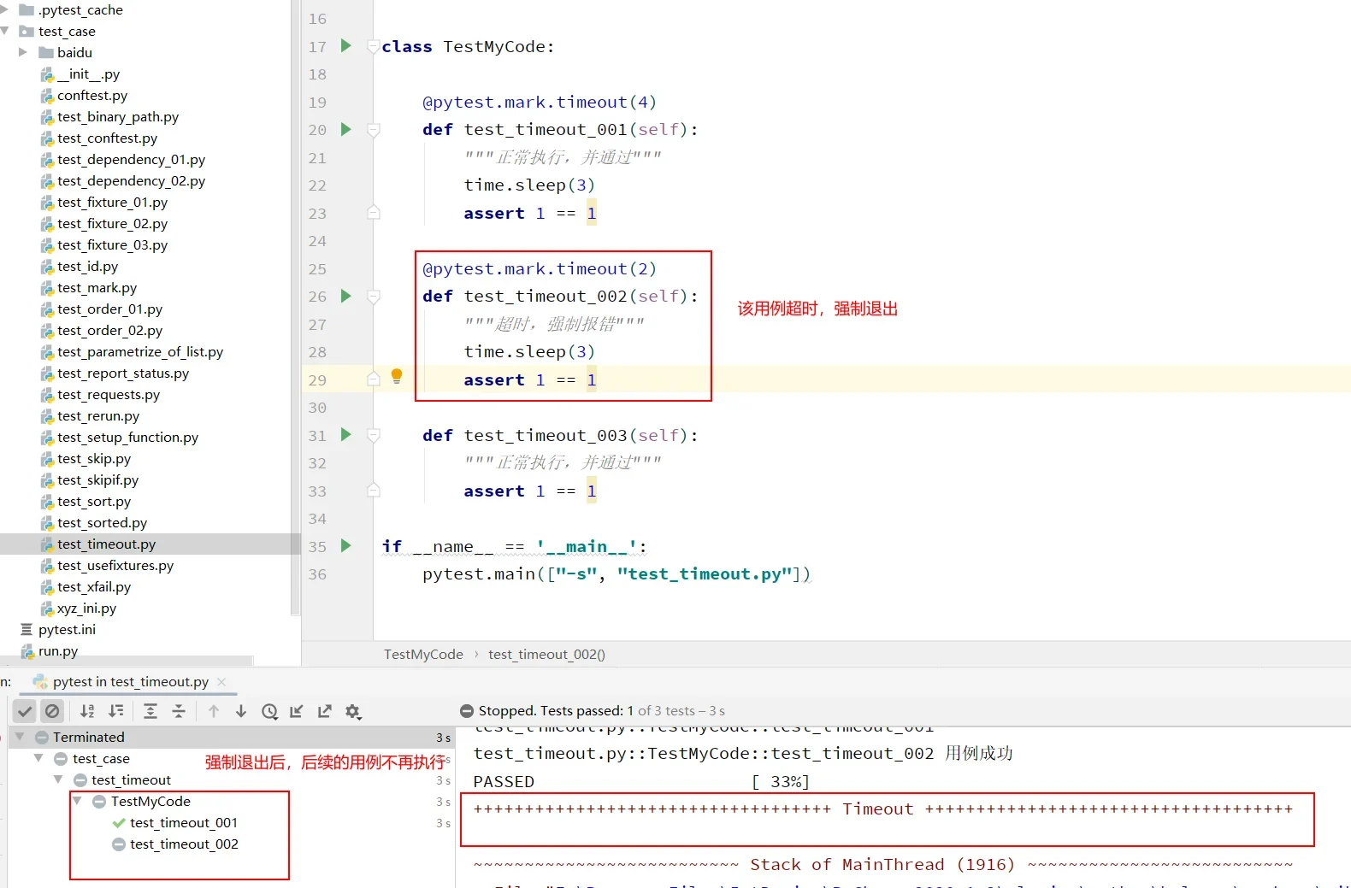Screen dimensions: 1351x888
Task: Fold test_timeout_003 method in gutter
Action: pos(374,435)
